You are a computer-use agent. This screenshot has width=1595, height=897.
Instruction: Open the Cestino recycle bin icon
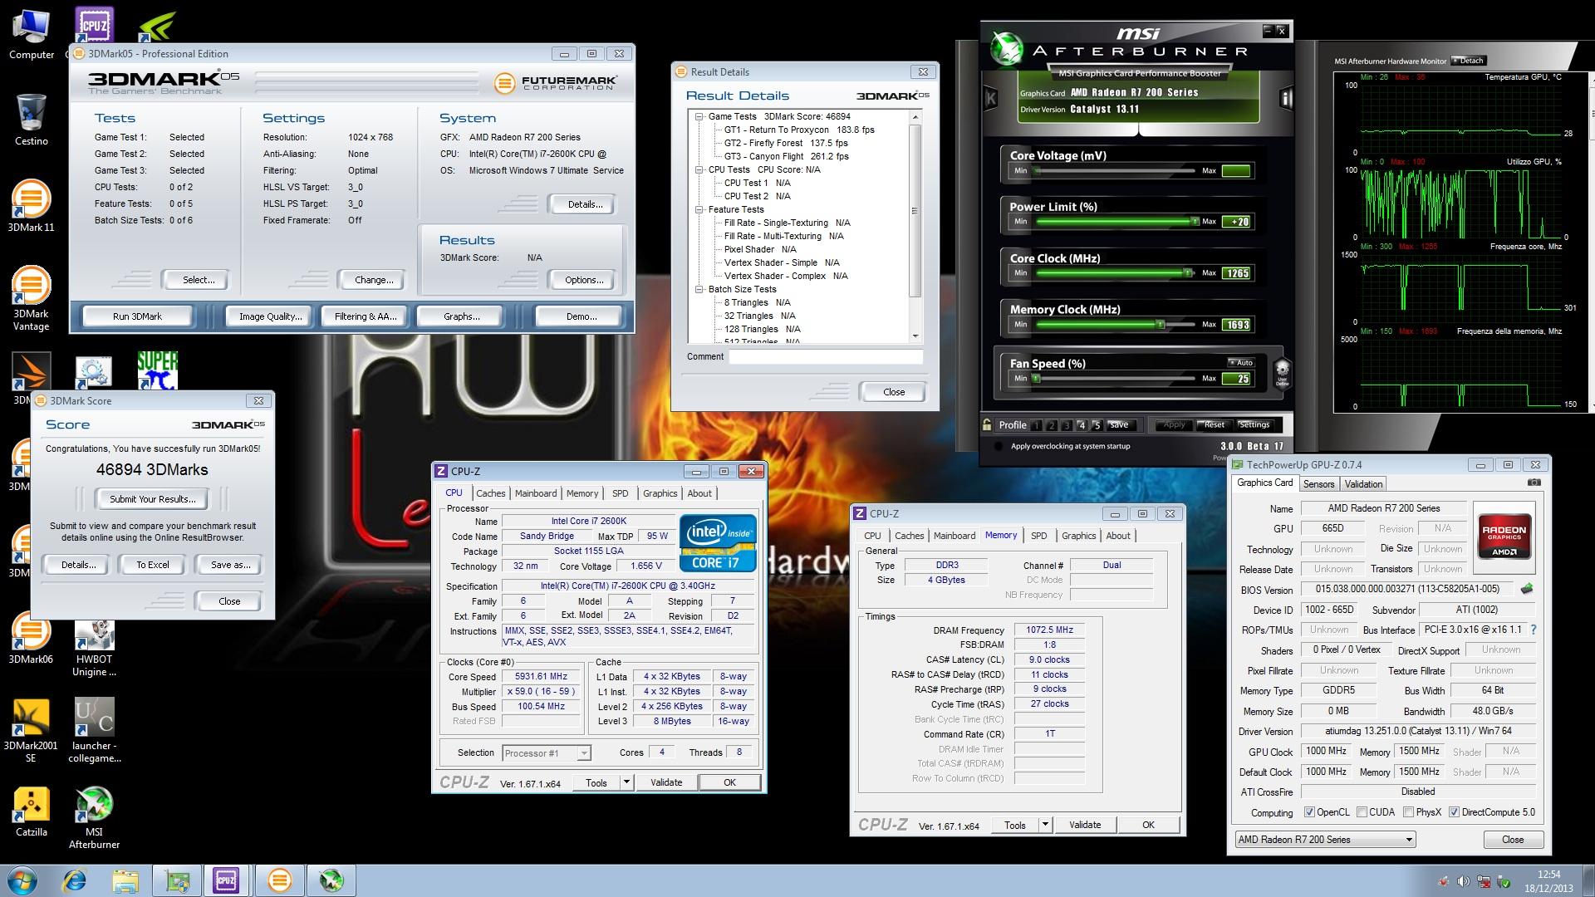pos(32,119)
